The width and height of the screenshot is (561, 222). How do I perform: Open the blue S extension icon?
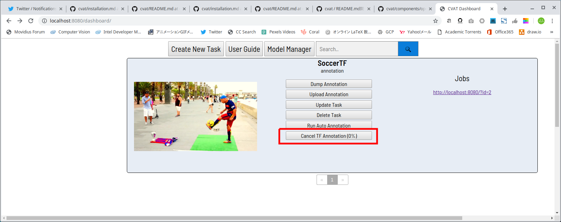[504, 21]
